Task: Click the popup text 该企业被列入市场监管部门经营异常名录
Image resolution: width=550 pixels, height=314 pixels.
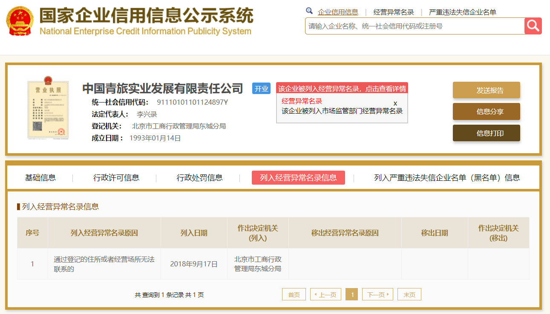Action: (342, 111)
